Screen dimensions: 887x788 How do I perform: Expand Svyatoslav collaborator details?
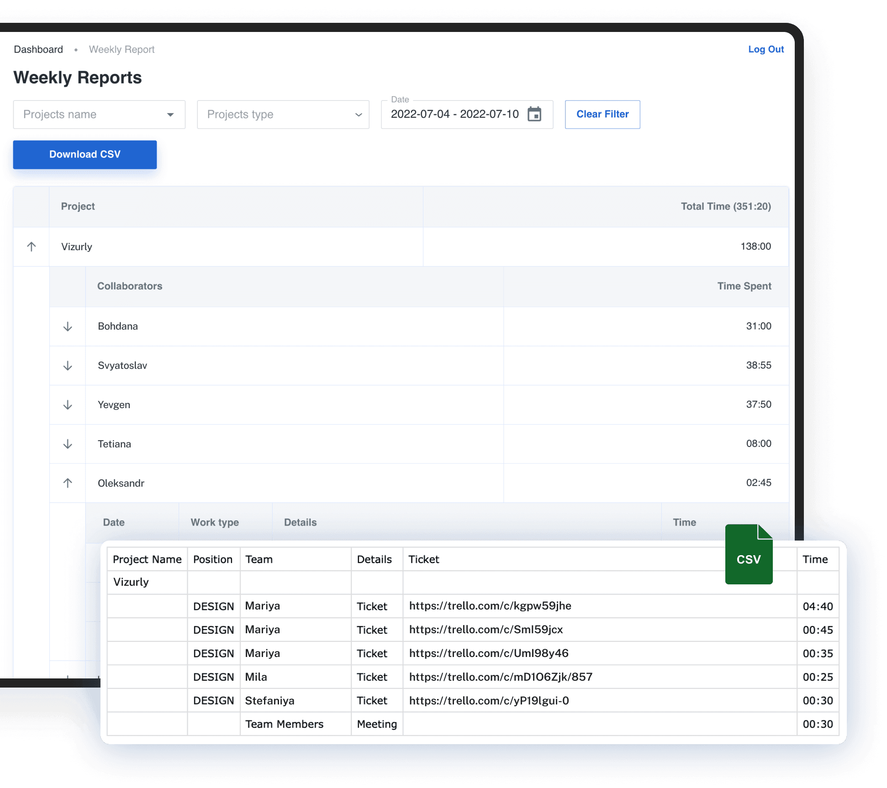click(68, 365)
